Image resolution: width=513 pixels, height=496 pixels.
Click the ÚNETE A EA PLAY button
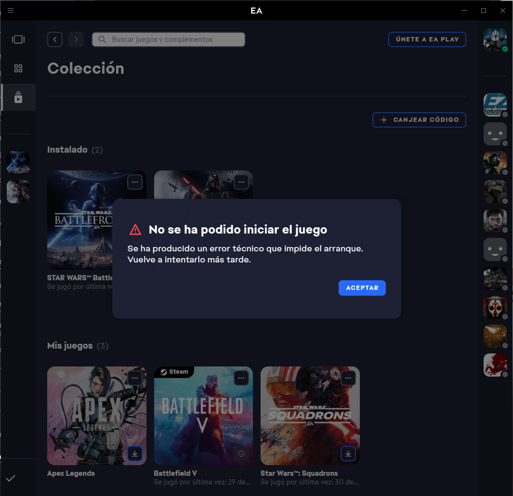click(x=427, y=39)
